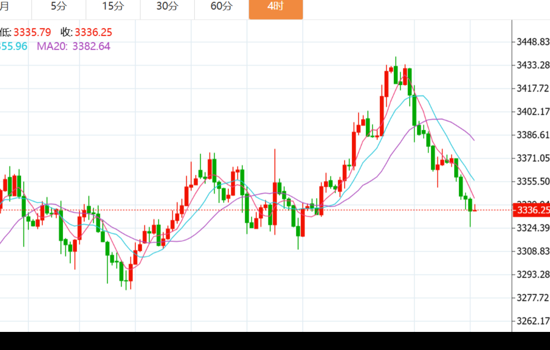Click the 3324.39 price axis label

click(533, 228)
